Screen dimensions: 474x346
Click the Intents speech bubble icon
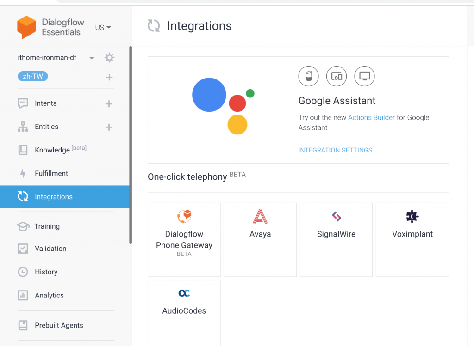pos(23,103)
